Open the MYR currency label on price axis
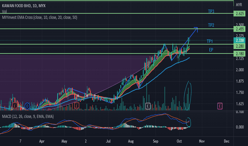 click(x=239, y=5)
